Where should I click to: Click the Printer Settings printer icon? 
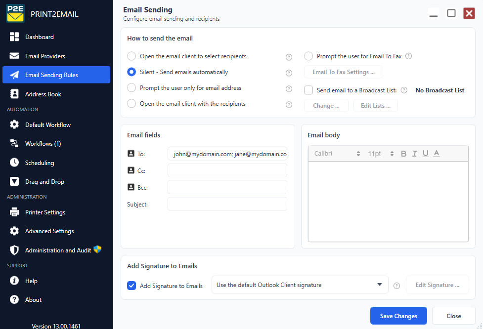pos(14,212)
